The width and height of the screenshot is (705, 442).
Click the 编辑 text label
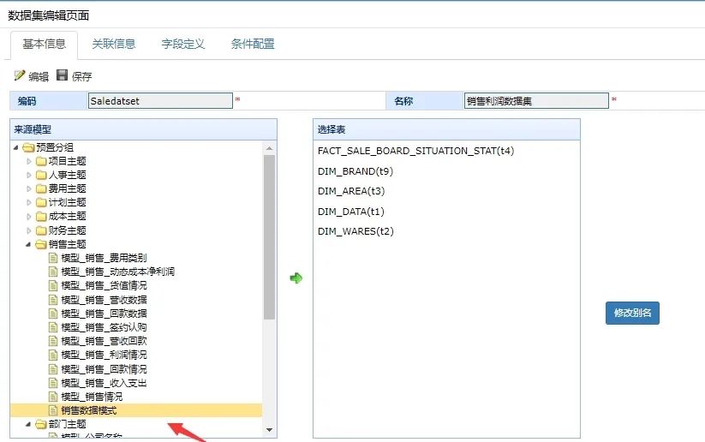point(39,77)
